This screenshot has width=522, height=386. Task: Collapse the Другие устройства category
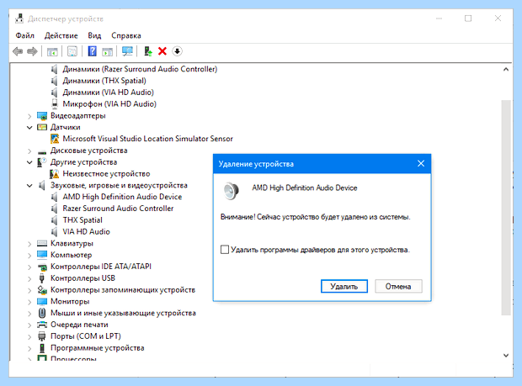(29, 162)
